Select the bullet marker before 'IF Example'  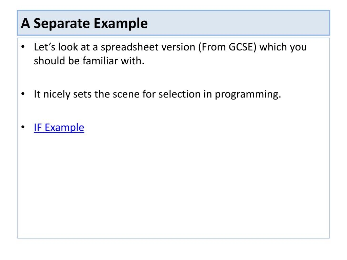click(x=23, y=127)
